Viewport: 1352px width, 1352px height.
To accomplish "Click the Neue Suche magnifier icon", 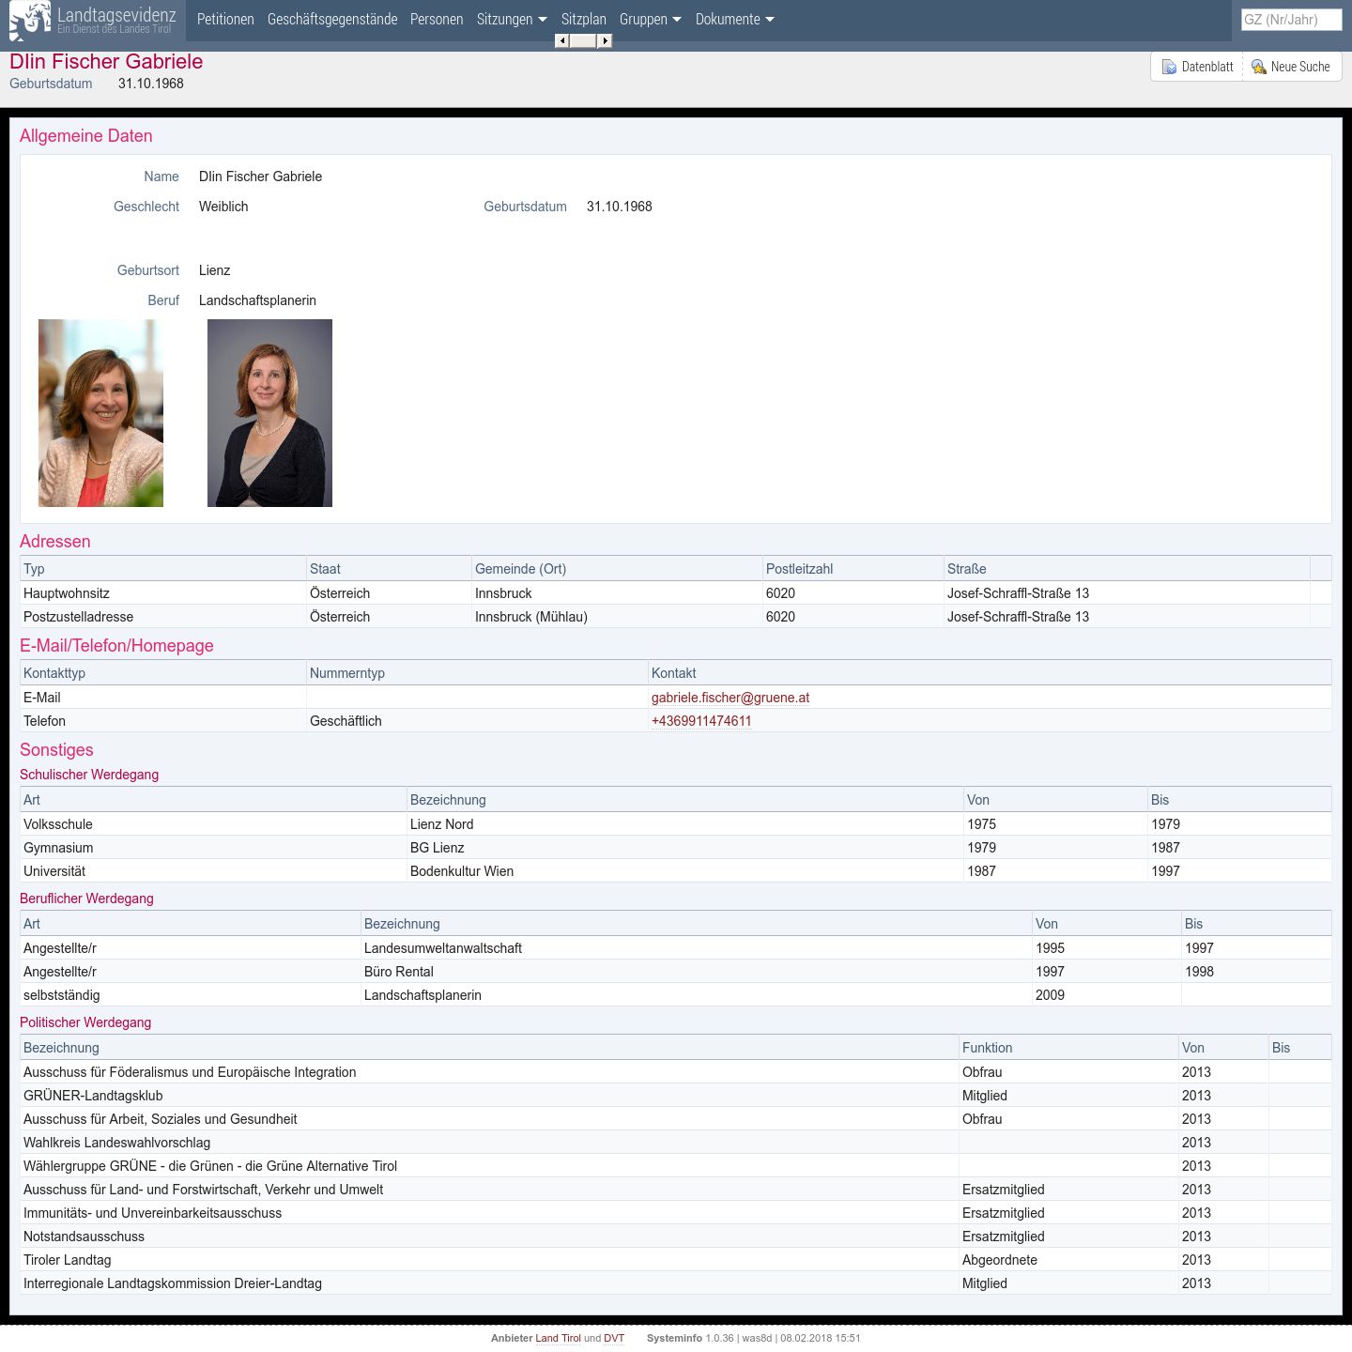I will [x=1259, y=67].
